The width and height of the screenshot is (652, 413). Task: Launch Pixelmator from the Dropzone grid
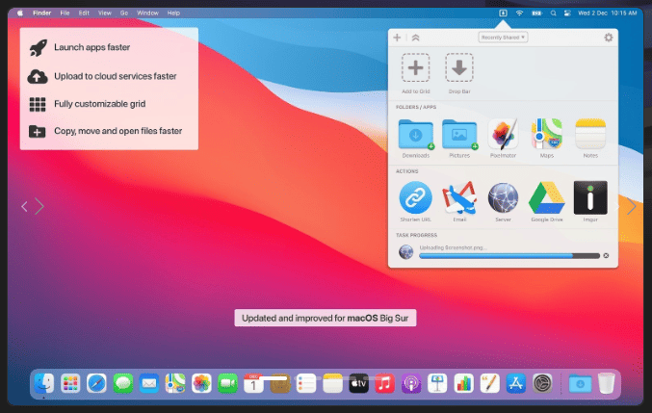[x=503, y=134]
